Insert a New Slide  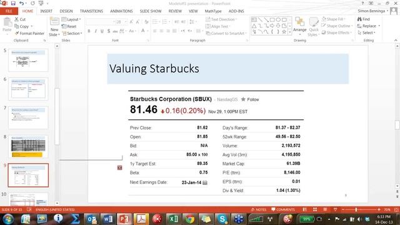click(x=54, y=27)
